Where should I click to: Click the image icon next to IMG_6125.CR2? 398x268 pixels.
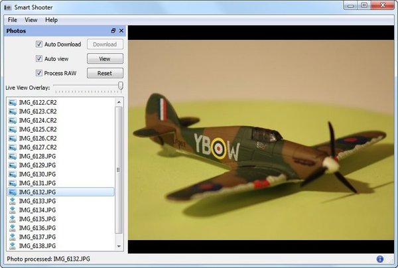tap(12, 129)
